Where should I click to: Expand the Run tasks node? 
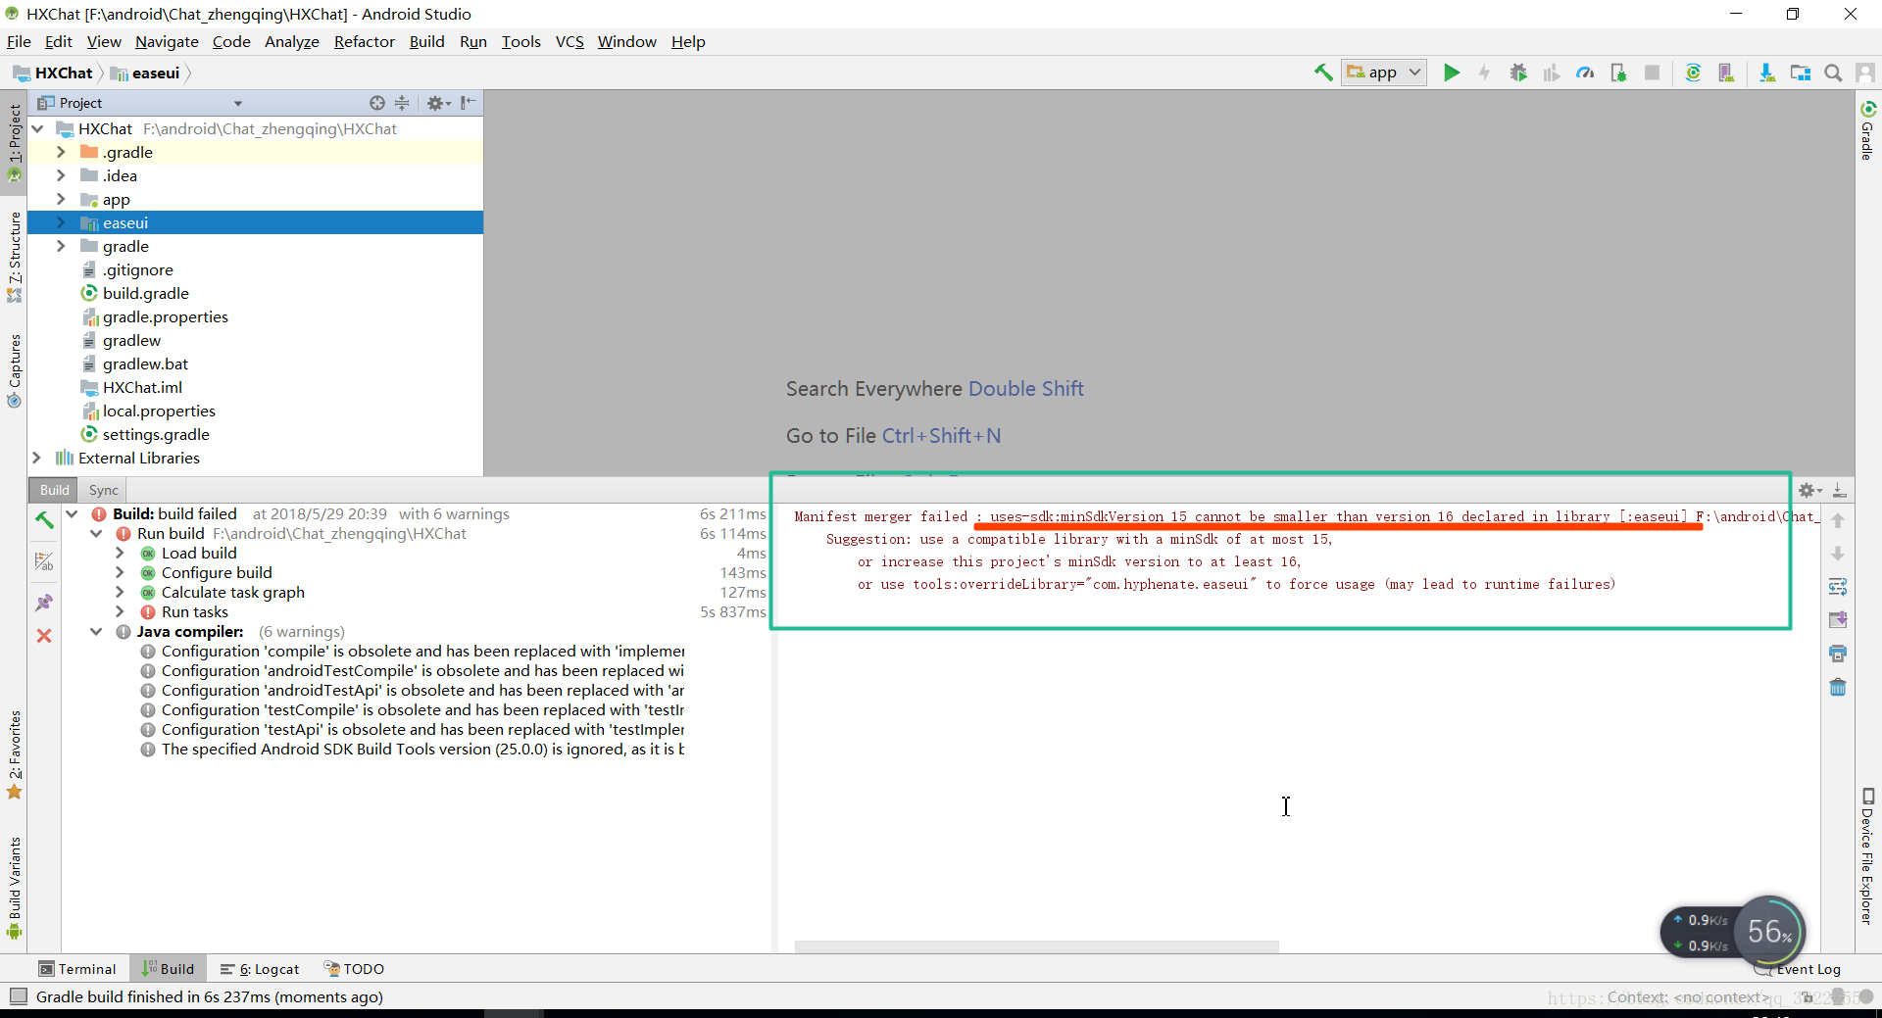pyautogui.click(x=120, y=612)
